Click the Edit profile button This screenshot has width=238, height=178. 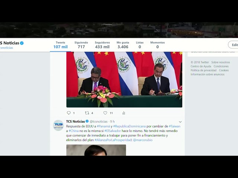pos(233,45)
